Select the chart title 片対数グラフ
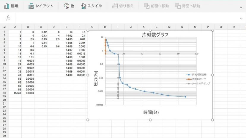 tap(155, 35)
